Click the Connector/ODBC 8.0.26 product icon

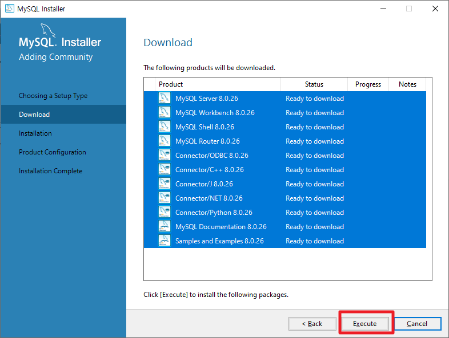[165, 155]
